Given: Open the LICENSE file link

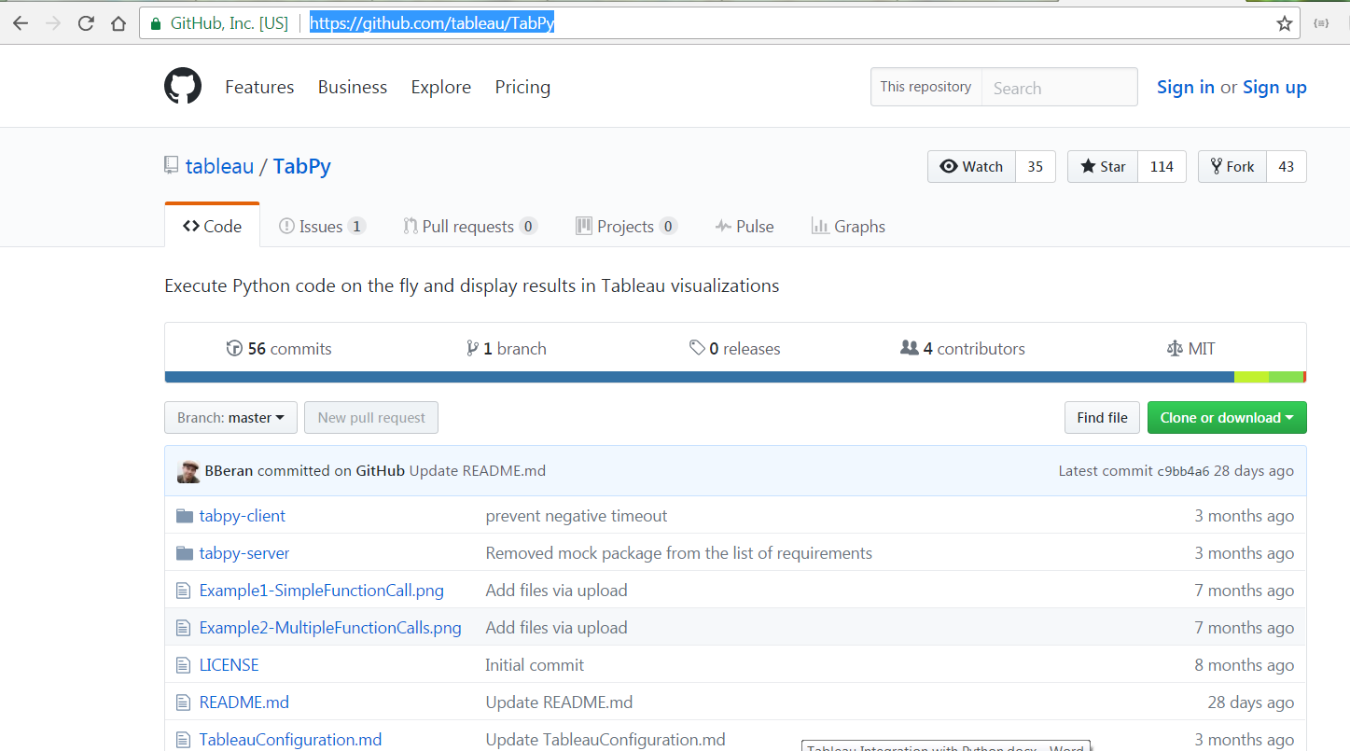Looking at the screenshot, I should pyautogui.click(x=230, y=665).
